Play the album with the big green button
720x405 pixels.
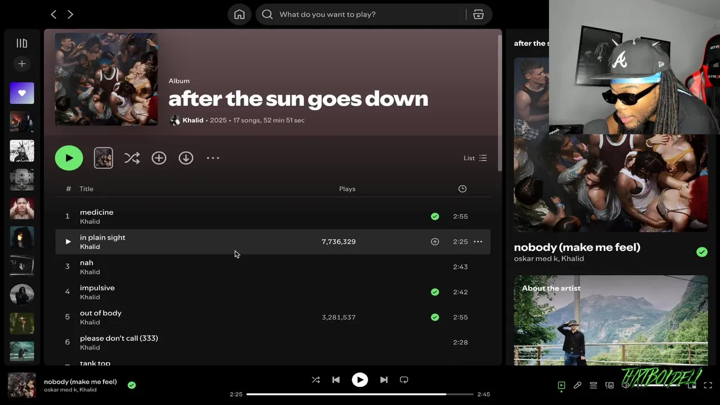click(69, 158)
